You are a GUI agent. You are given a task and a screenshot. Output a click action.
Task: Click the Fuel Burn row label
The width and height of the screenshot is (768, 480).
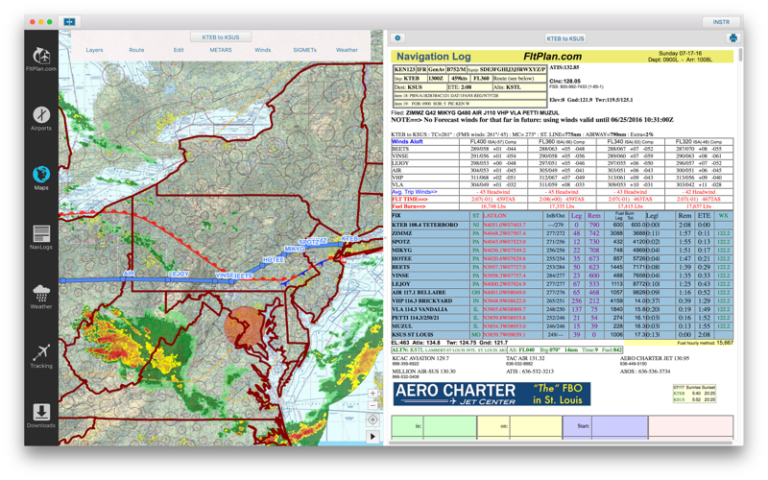[x=409, y=206]
